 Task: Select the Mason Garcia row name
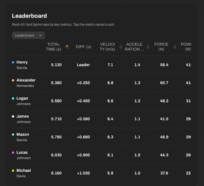[x=23, y=137]
